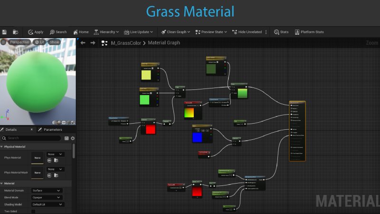Viewport: 380px width, 214px height.
Task: Open the Shading Model dropdown
Action: coord(47,204)
